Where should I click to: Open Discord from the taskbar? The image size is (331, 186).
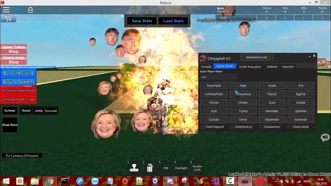click(x=170, y=181)
